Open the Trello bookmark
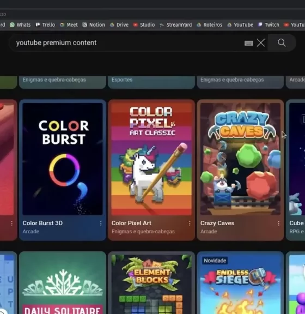The width and height of the screenshot is (305, 314). click(x=45, y=25)
